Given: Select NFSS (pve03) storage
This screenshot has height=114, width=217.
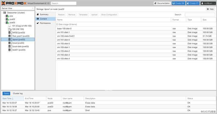Looking at the screenshot, I should [19, 32].
